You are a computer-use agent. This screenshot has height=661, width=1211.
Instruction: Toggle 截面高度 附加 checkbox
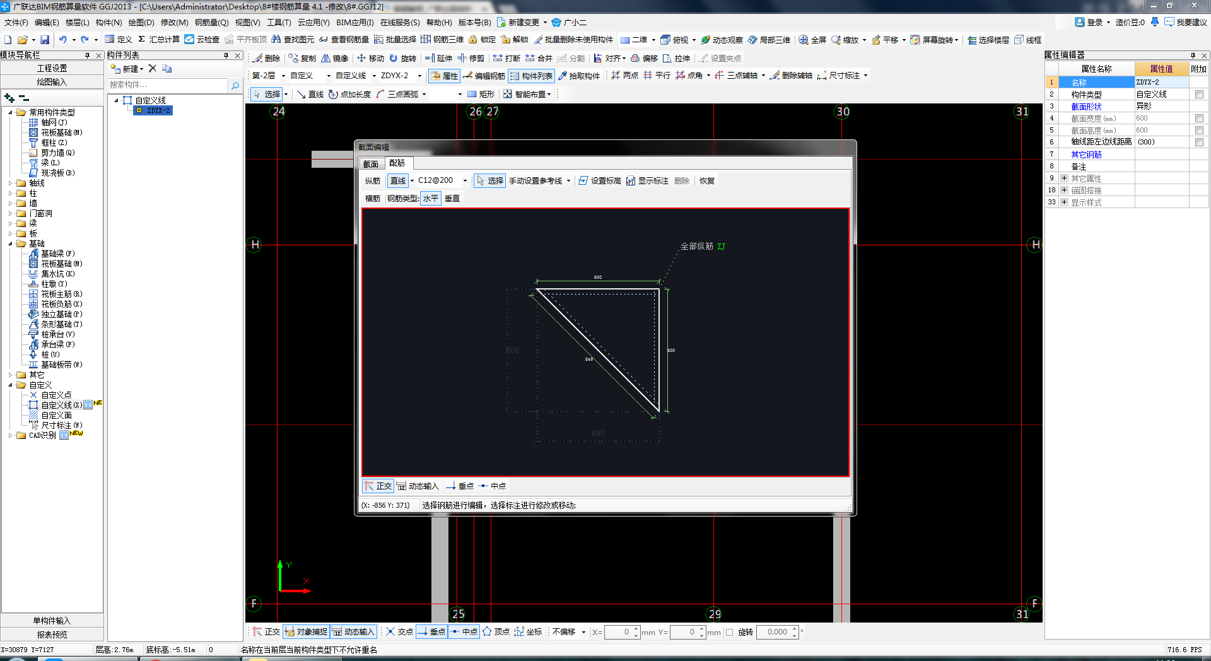(1199, 130)
